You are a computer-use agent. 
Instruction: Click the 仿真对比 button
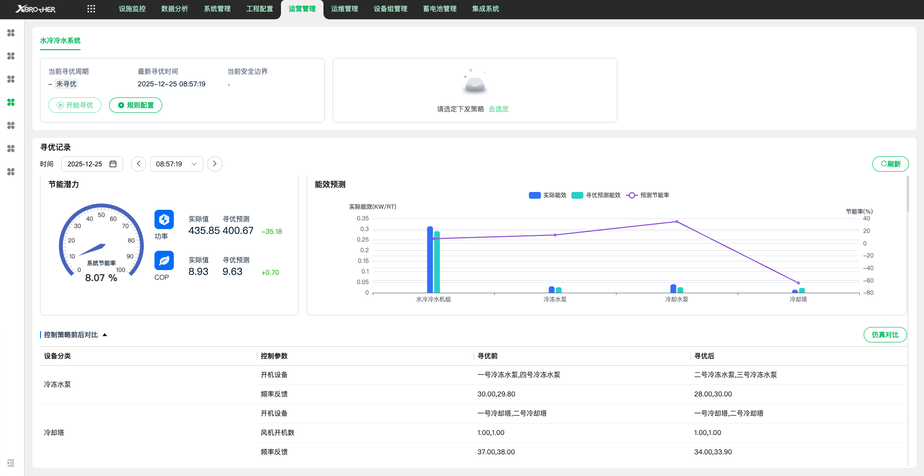click(885, 335)
